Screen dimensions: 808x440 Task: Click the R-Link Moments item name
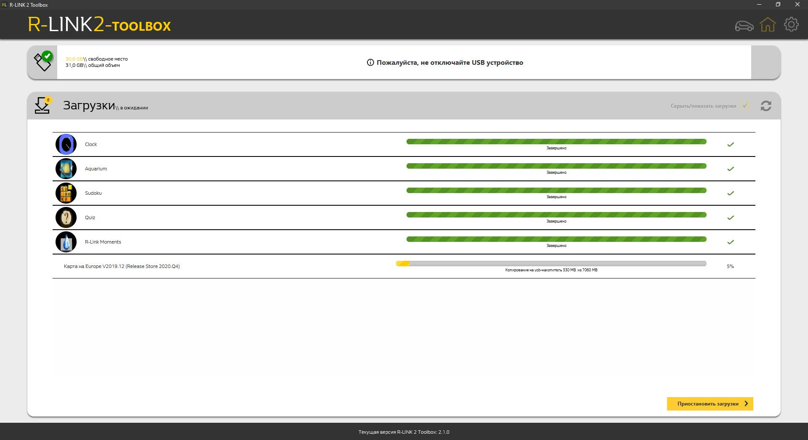pos(103,242)
